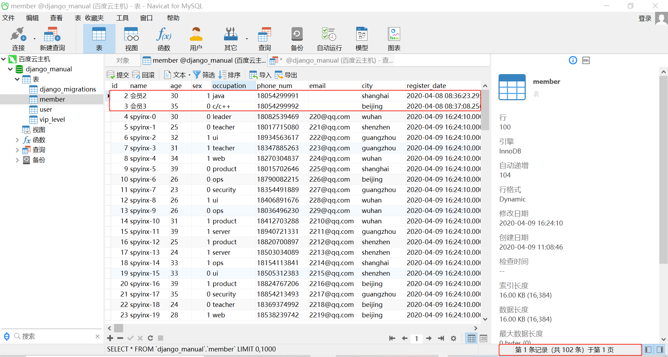
Task: Click the page number input box
Action: pyautogui.click(x=416, y=338)
